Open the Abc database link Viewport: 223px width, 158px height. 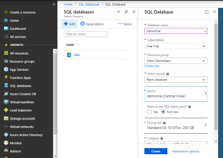(x=77, y=55)
